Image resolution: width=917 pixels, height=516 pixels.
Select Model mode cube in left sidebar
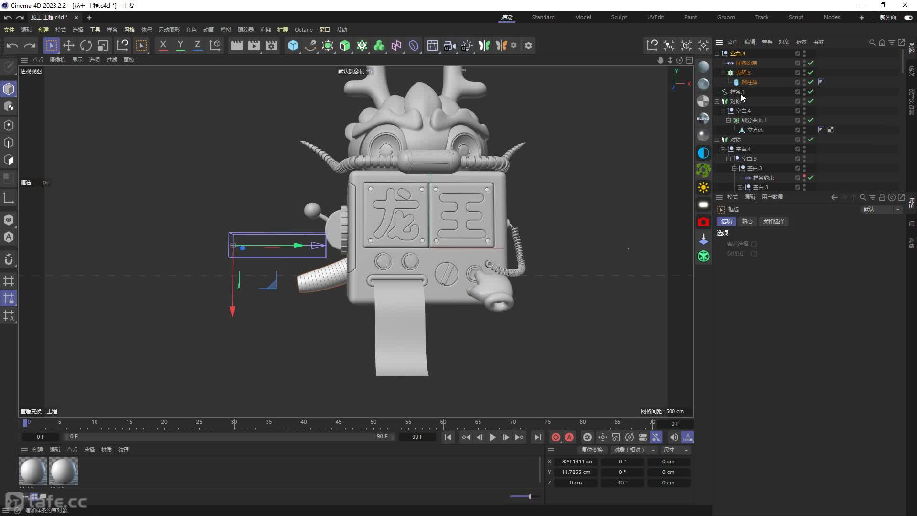9,89
